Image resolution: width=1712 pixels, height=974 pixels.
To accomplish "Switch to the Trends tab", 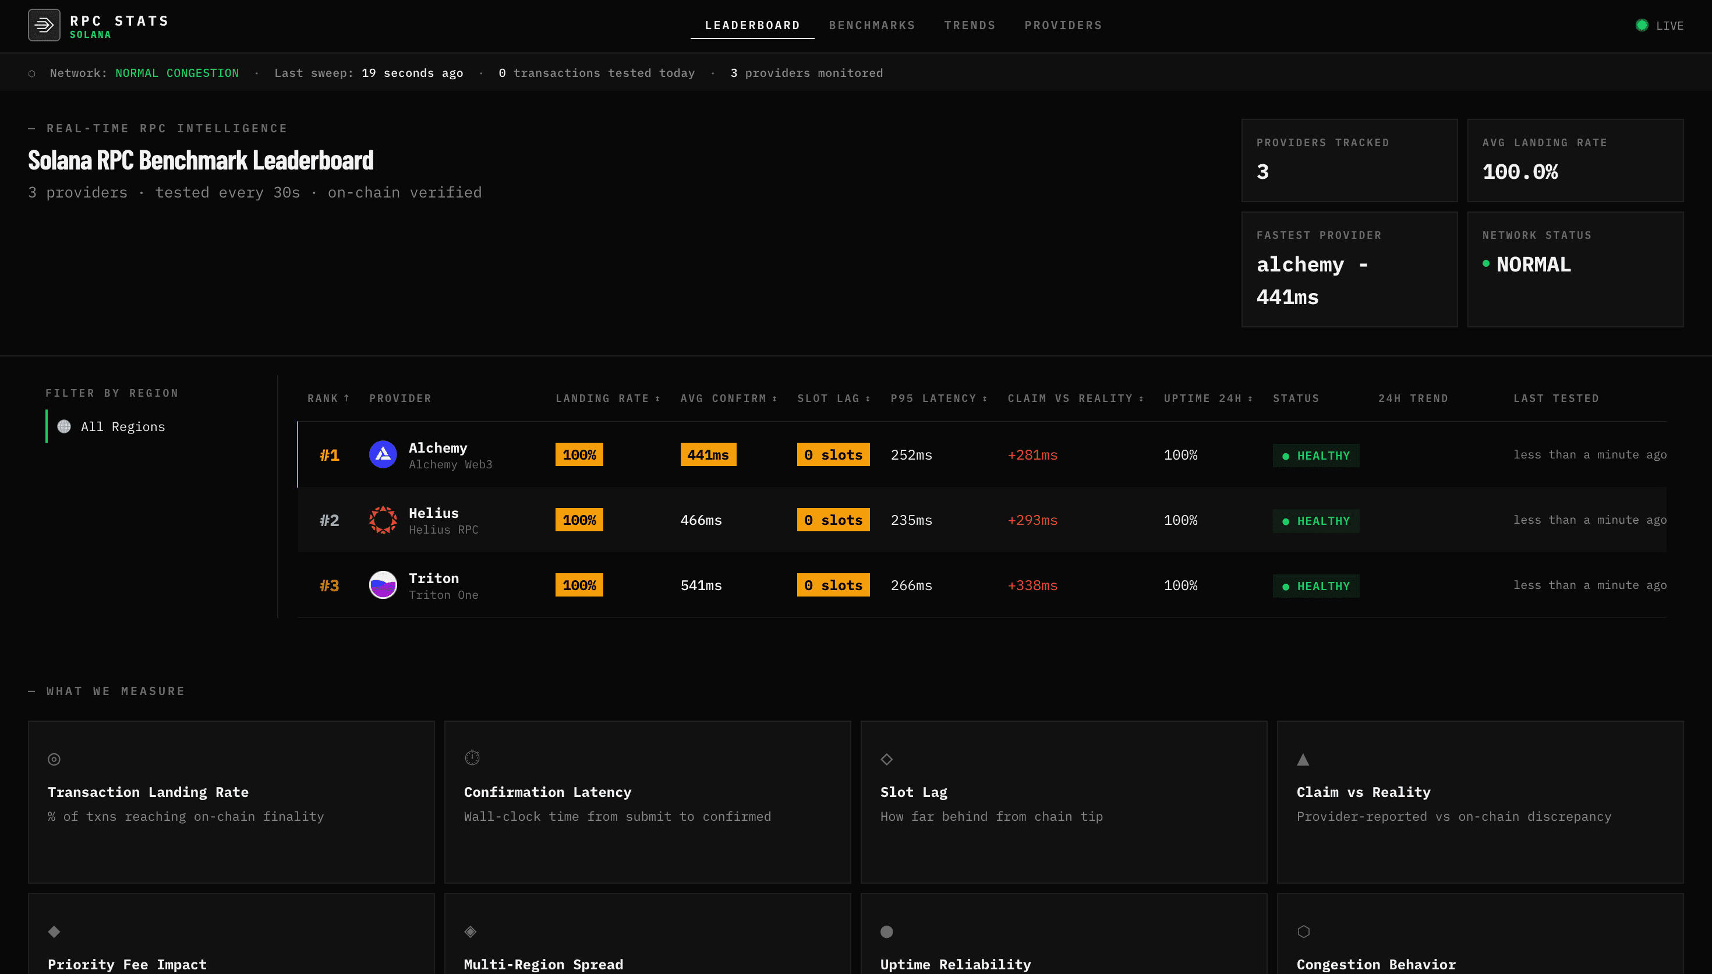I will (970, 26).
